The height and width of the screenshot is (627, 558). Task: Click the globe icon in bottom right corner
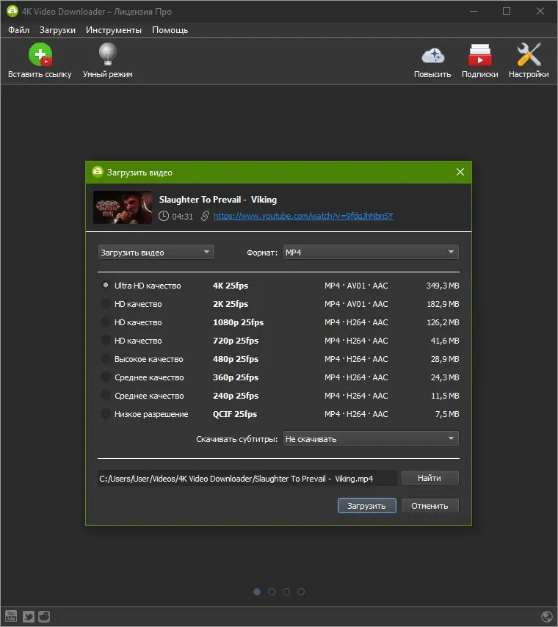pos(546,616)
